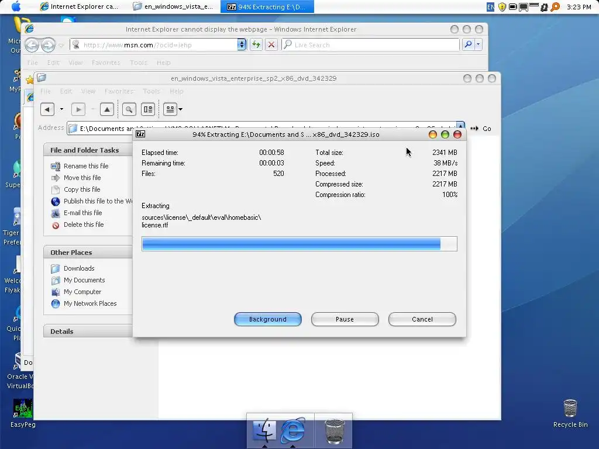Click IE address bar with msn.com

(x=154, y=45)
